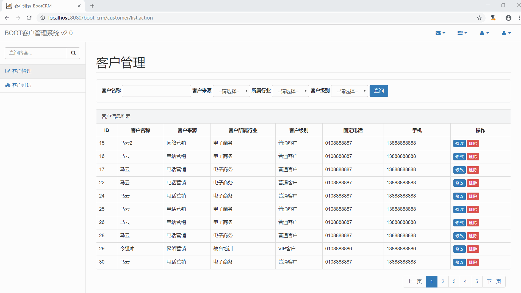Click the edit icon beside 客户管理
Image resolution: width=521 pixels, height=293 pixels.
(x=7, y=71)
